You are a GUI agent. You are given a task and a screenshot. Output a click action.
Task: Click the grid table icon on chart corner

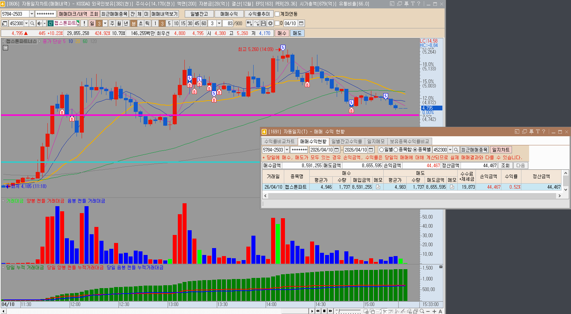pos(5,48)
